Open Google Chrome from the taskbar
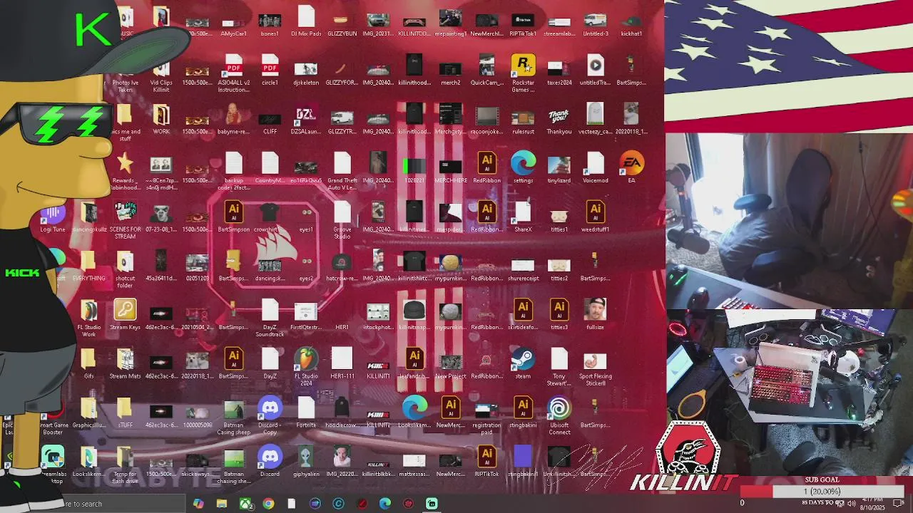Image resolution: width=913 pixels, height=513 pixels. 268,504
